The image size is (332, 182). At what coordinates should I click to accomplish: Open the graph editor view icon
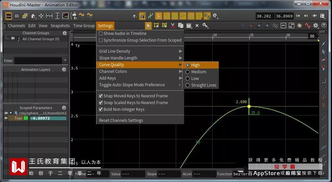pos(9,16)
